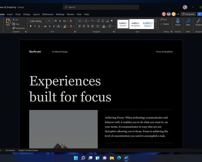Apply borders with the grid icon
This screenshot has width=202, height=162.
pos(110,26)
